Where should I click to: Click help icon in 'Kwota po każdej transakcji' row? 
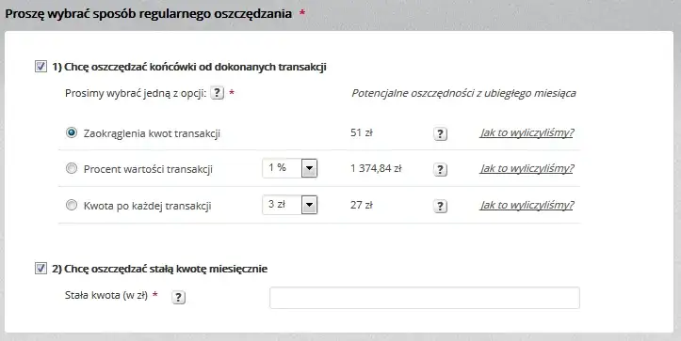pyautogui.click(x=440, y=206)
